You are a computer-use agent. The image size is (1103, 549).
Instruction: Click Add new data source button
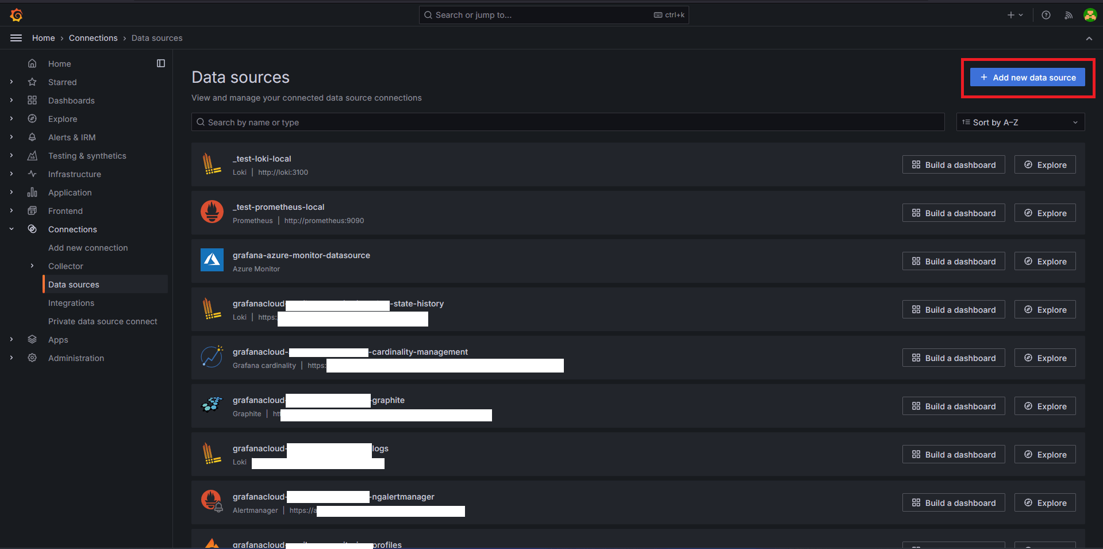(x=1028, y=77)
